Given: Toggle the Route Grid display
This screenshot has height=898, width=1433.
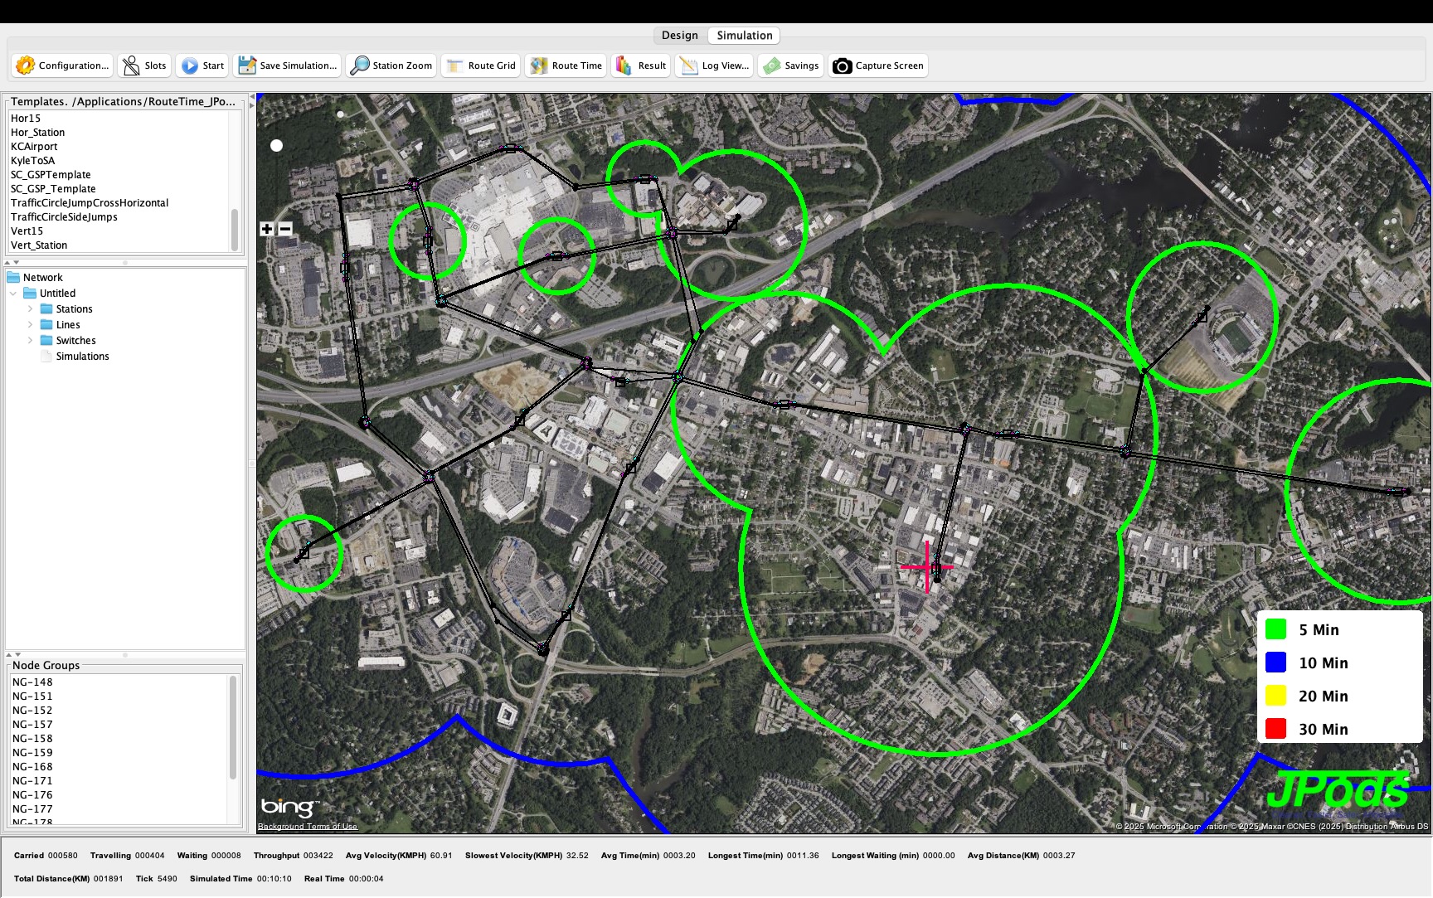Looking at the screenshot, I should [x=454, y=66].
